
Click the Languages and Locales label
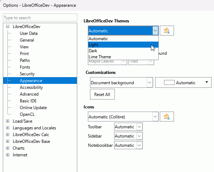[34, 128]
